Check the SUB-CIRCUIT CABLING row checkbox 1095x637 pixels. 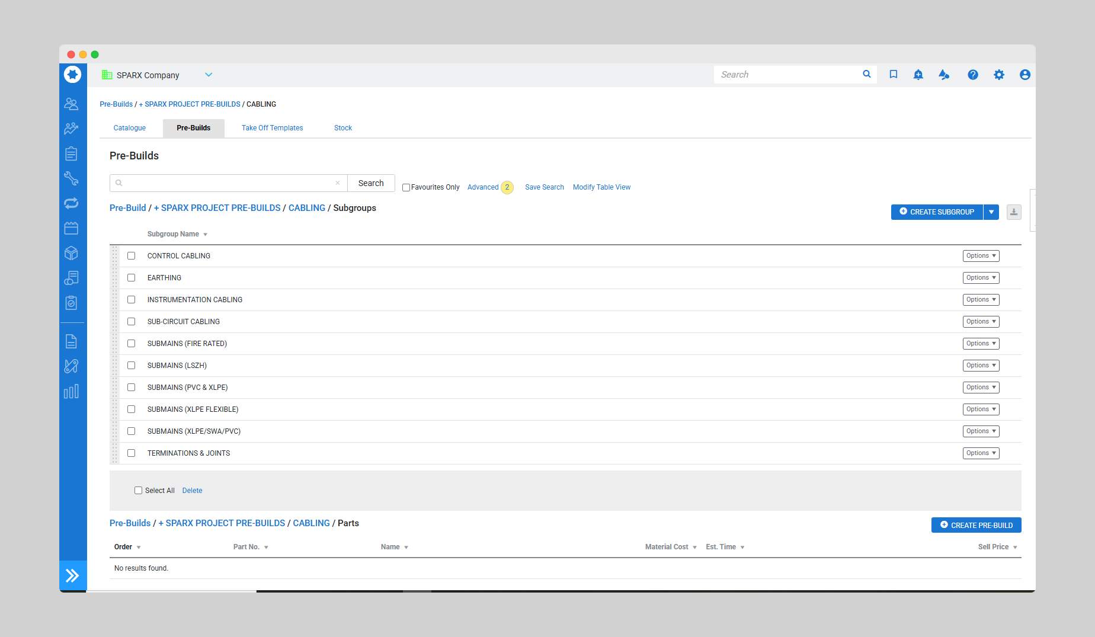pos(132,322)
